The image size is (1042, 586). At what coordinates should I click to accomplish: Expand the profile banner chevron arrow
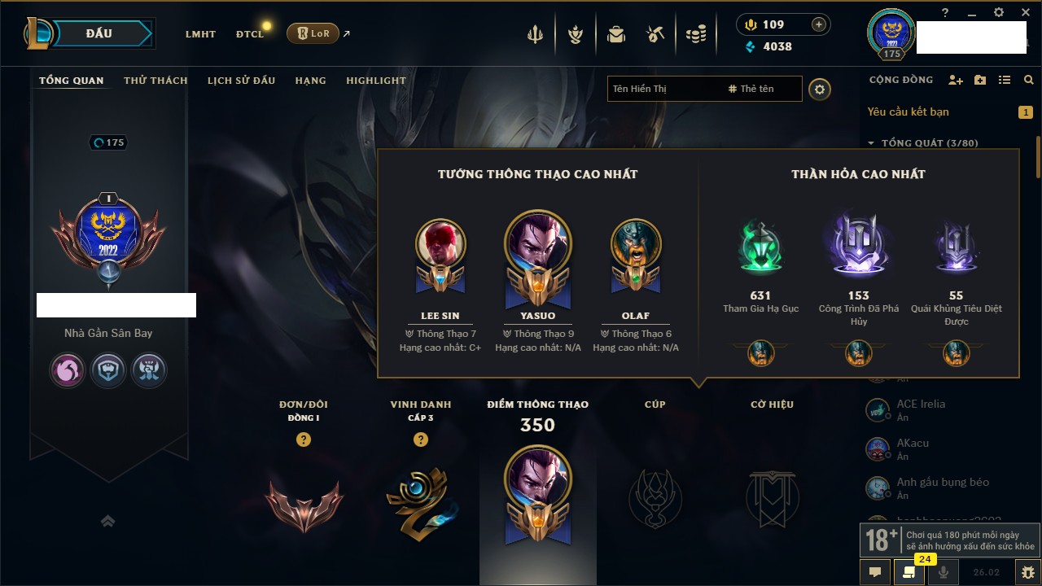pos(107,521)
